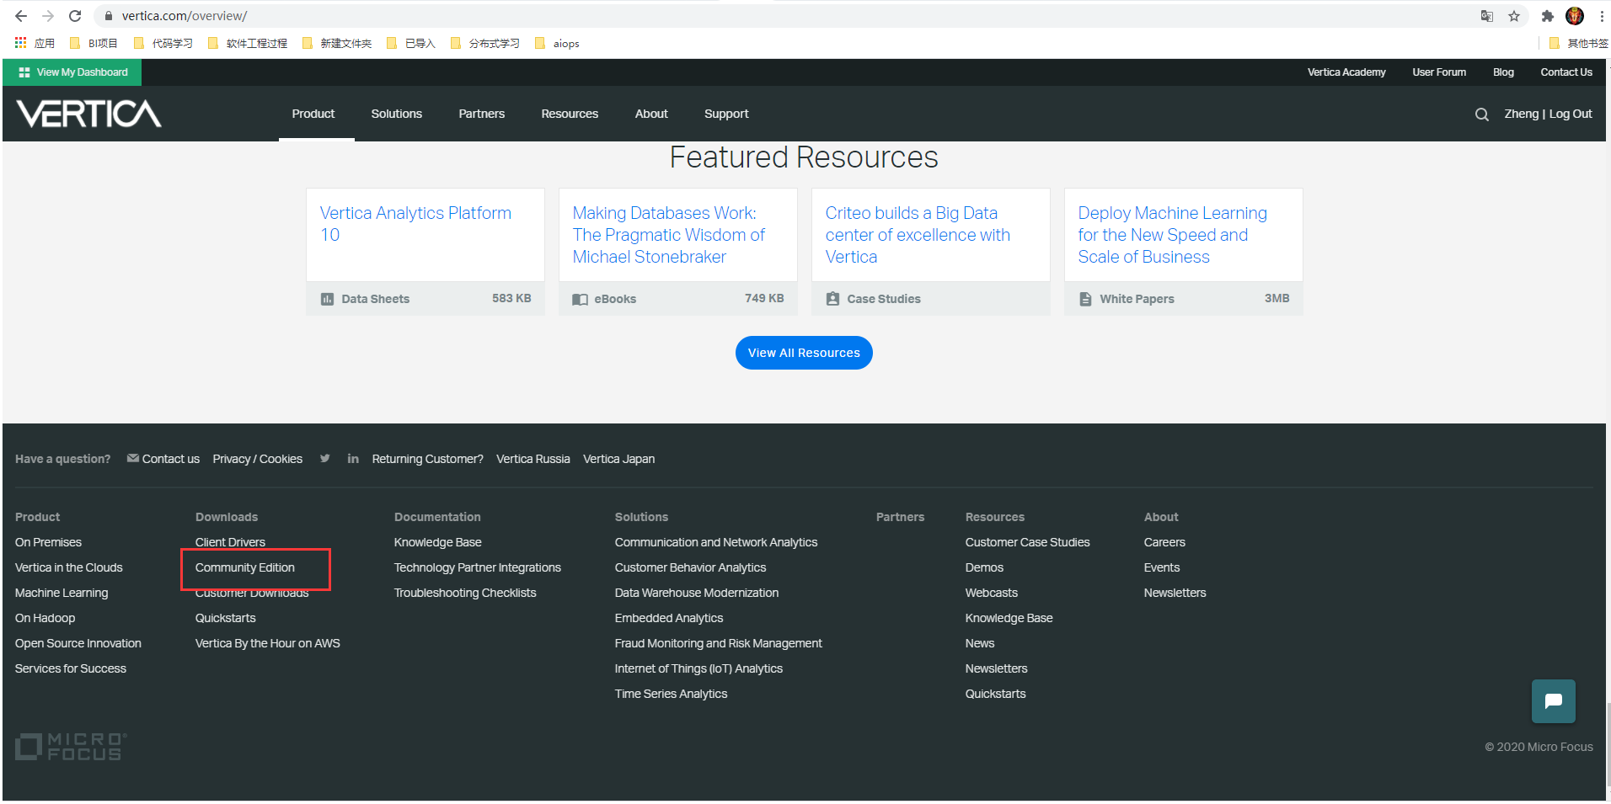
Task: Reload the page in browser
Action: tap(75, 16)
